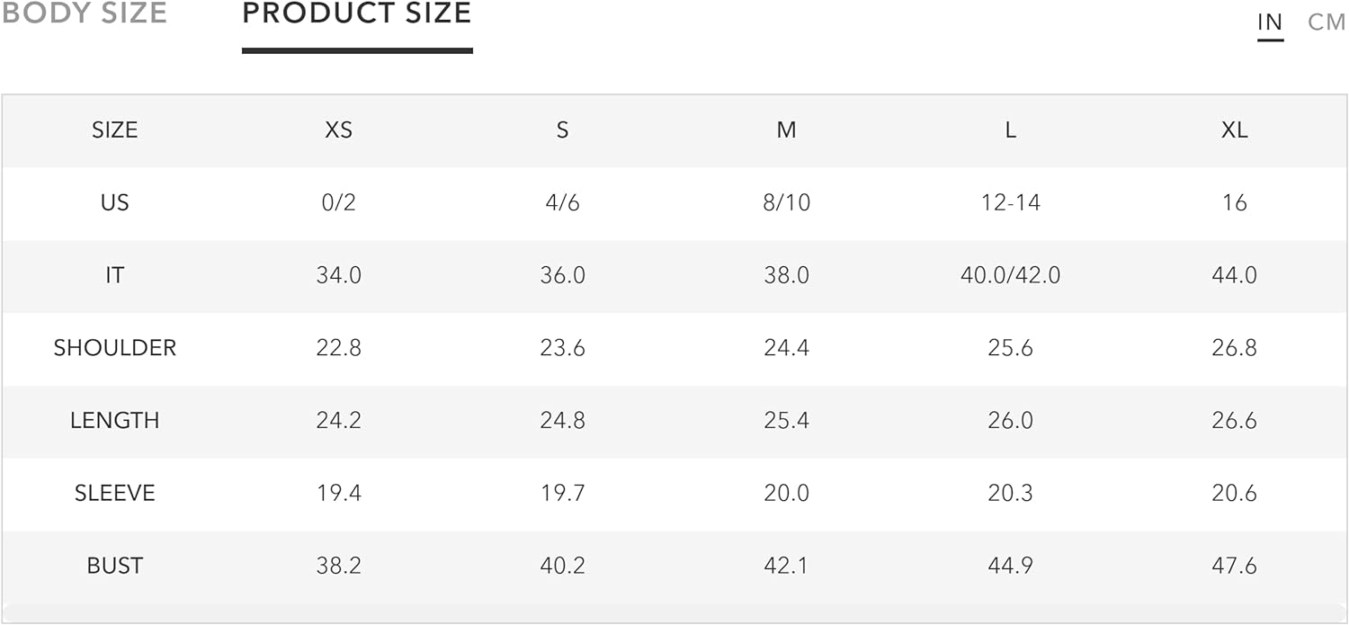The image size is (1349, 625).
Task: Click the 12-14 US size cell
Action: (x=1011, y=202)
